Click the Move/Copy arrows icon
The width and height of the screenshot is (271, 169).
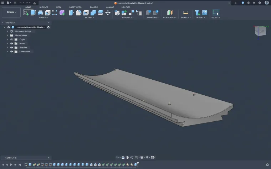[108, 12]
